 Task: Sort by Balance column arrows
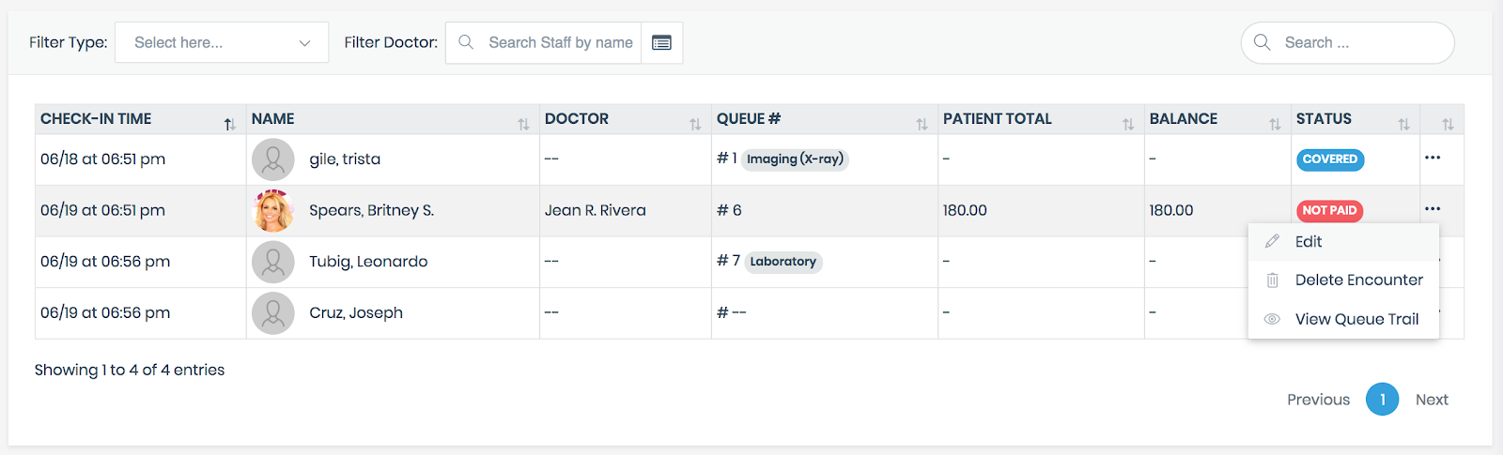[1275, 124]
